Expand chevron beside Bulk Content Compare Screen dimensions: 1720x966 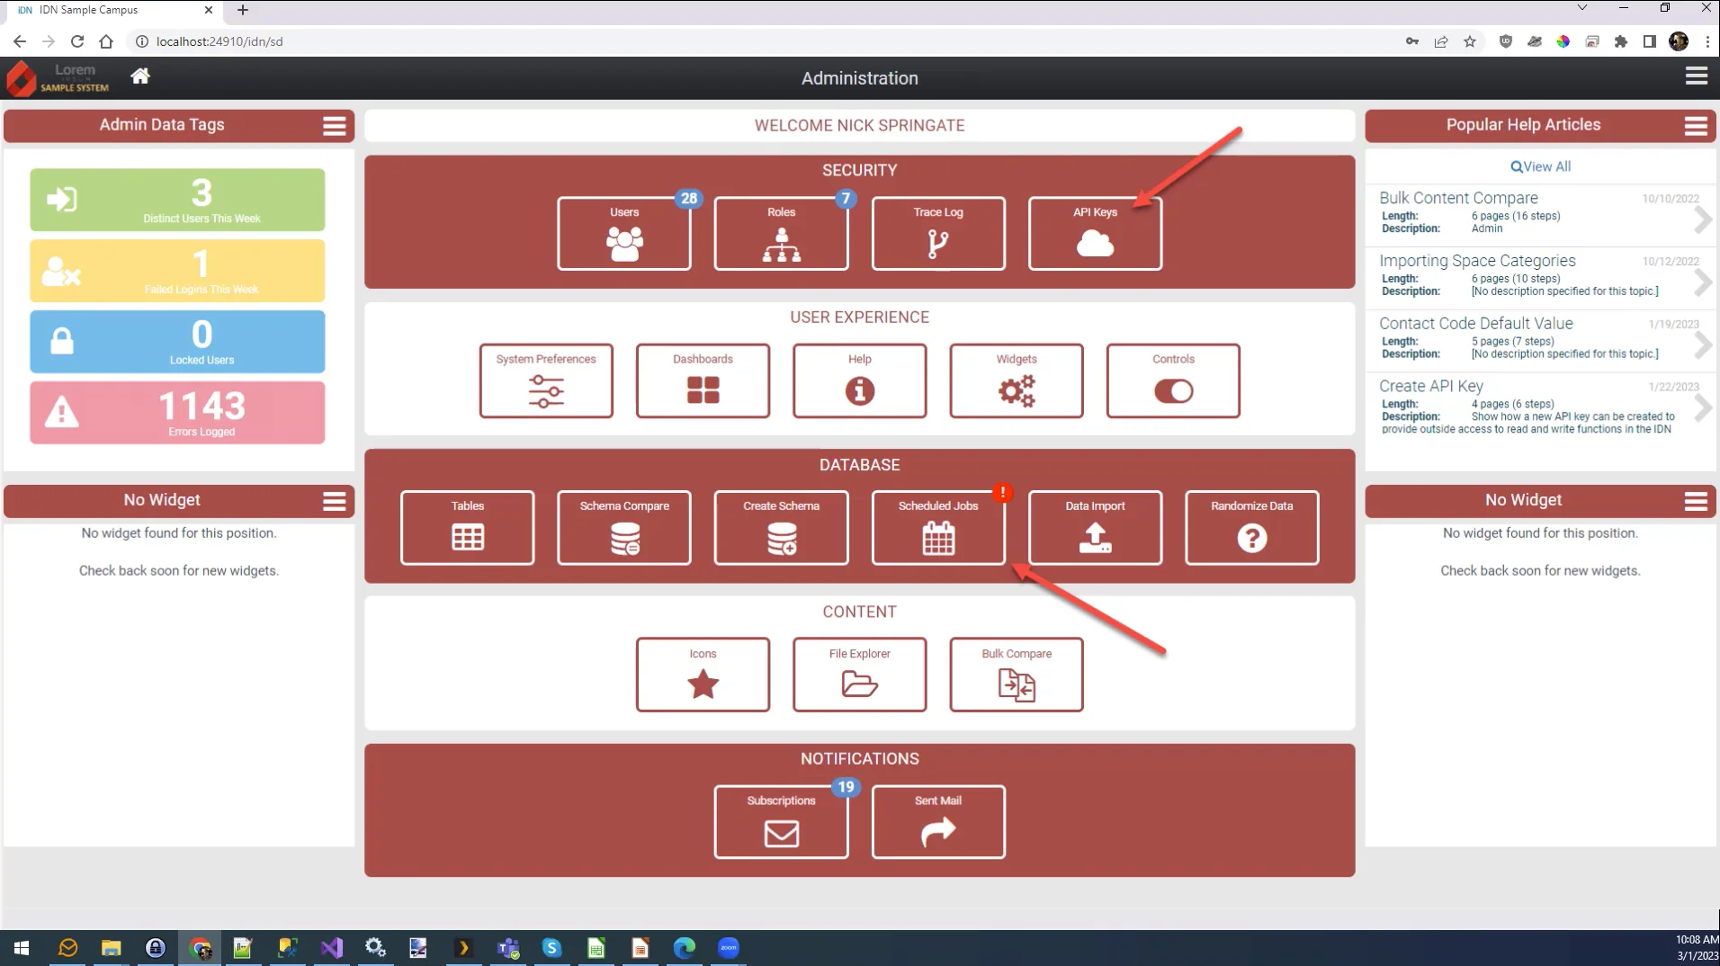click(x=1702, y=219)
